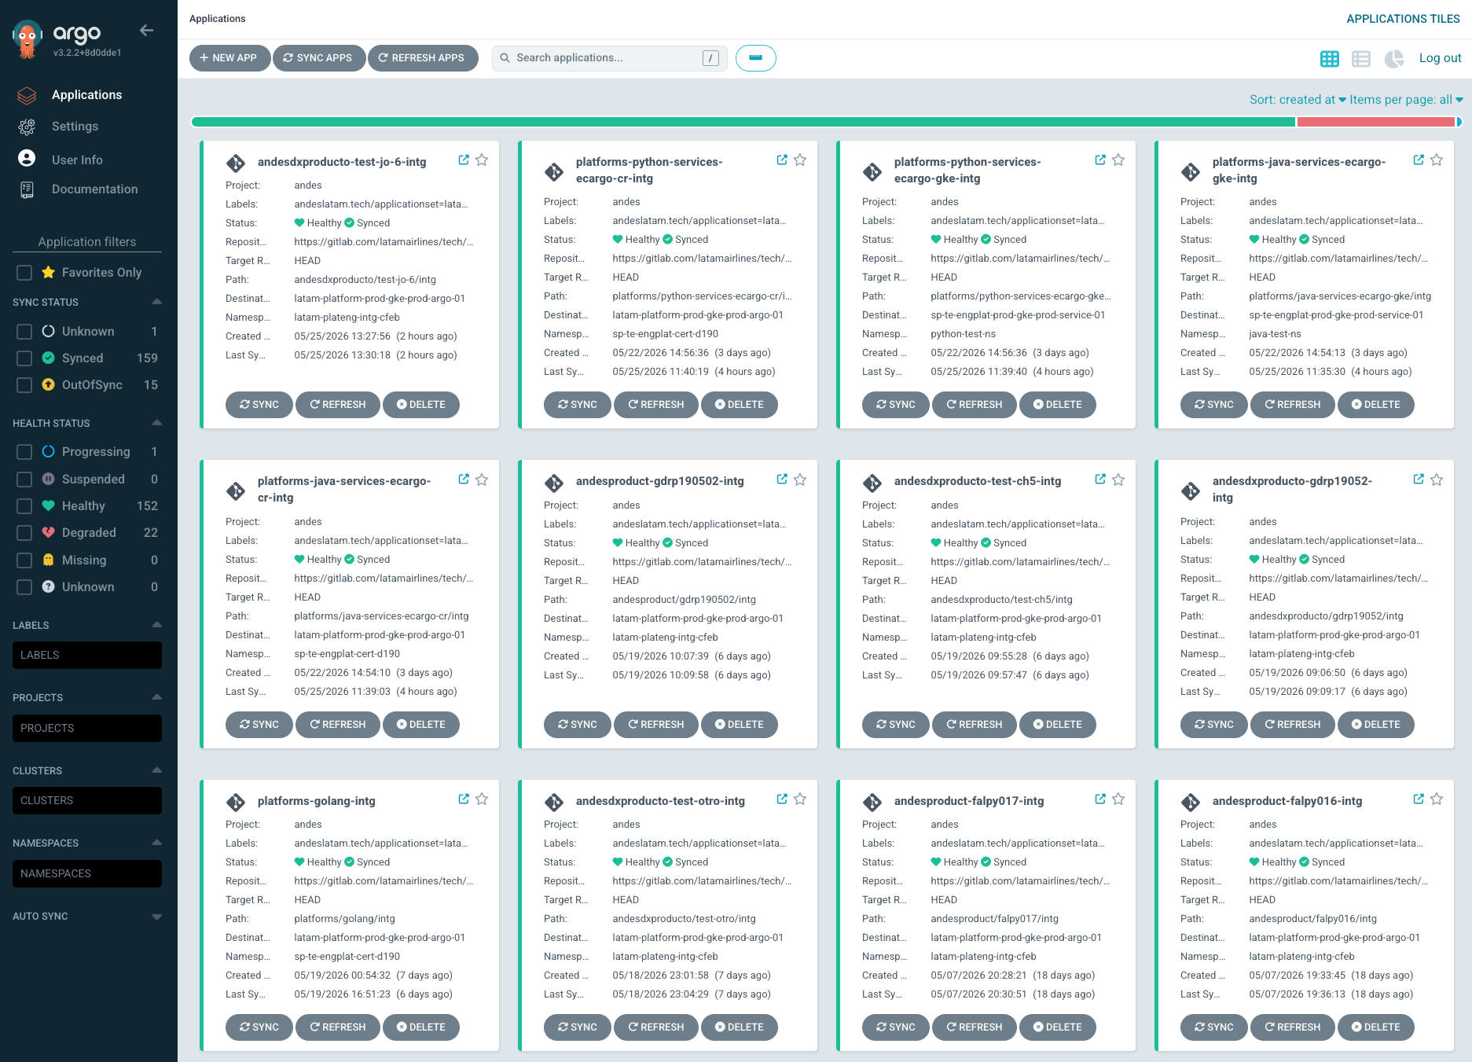Click the status bar resize toggle button
This screenshot has width=1472, height=1062.
coord(756,58)
